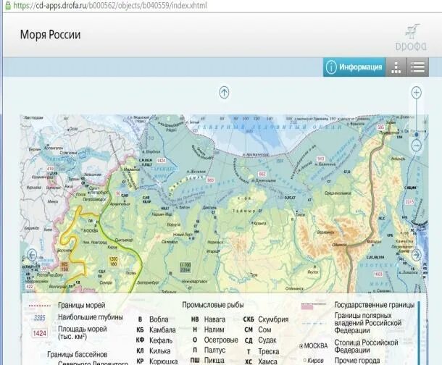The image size is (442, 365).
Task: Click Прочие города legend entry
Action: click(x=357, y=361)
